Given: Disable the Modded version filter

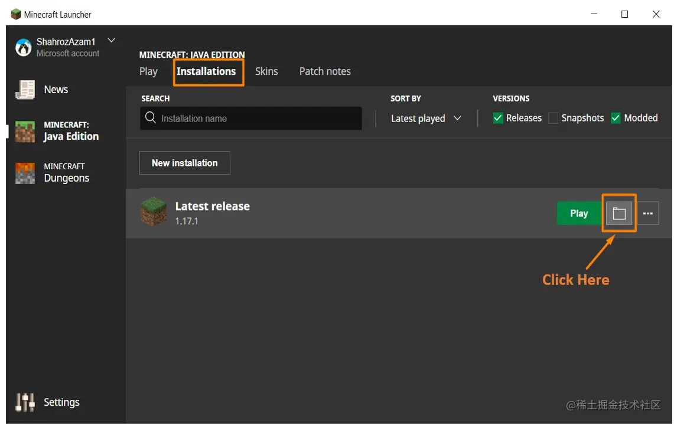Looking at the screenshot, I should 616,118.
